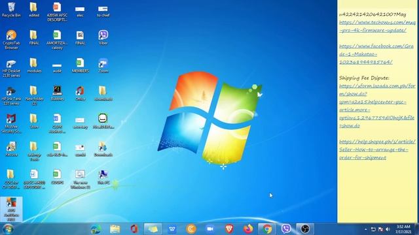
Task: Switch to Sticky Notes on the taskbar
Action: (x=153, y=229)
